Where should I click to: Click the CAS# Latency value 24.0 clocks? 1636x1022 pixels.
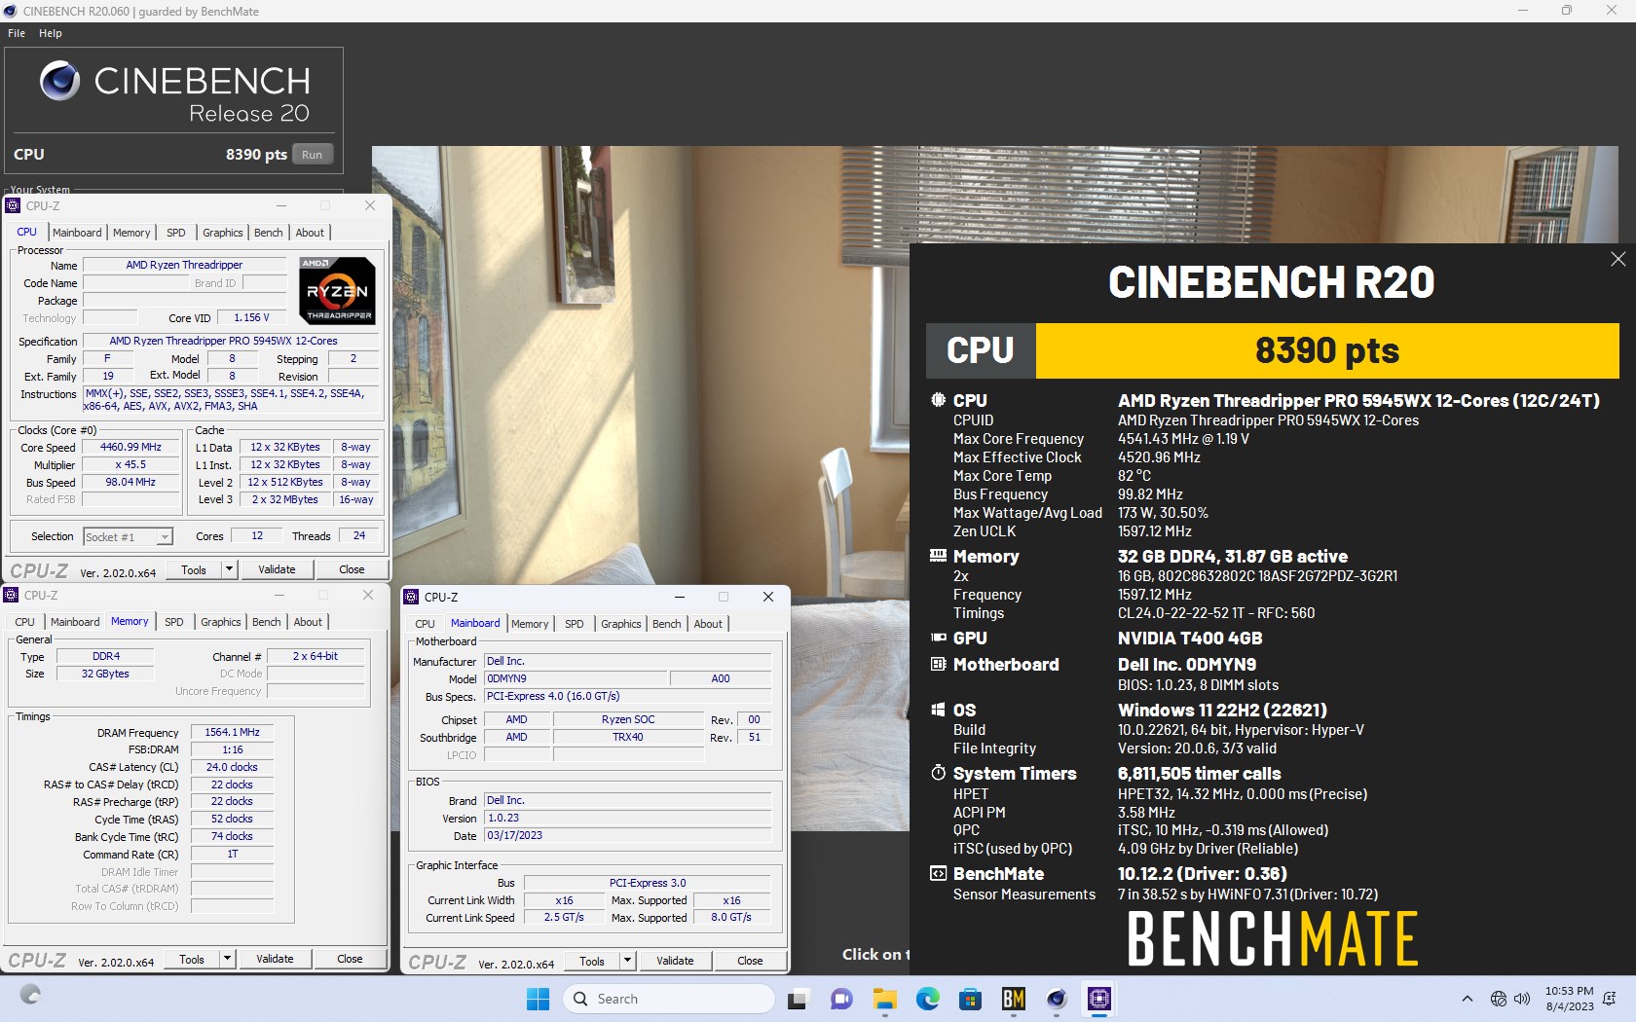click(x=233, y=768)
